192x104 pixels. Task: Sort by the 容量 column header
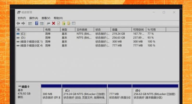pyautogui.click(x=121, y=30)
